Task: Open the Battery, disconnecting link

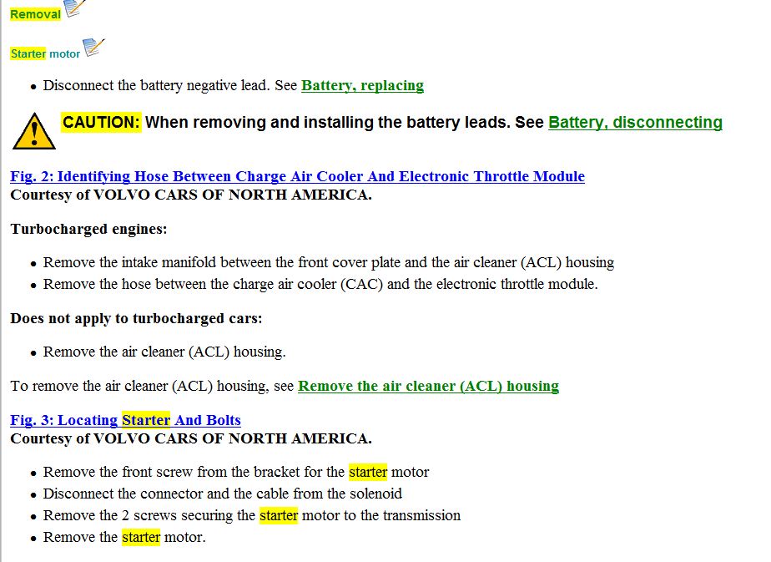Action: coord(635,122)
